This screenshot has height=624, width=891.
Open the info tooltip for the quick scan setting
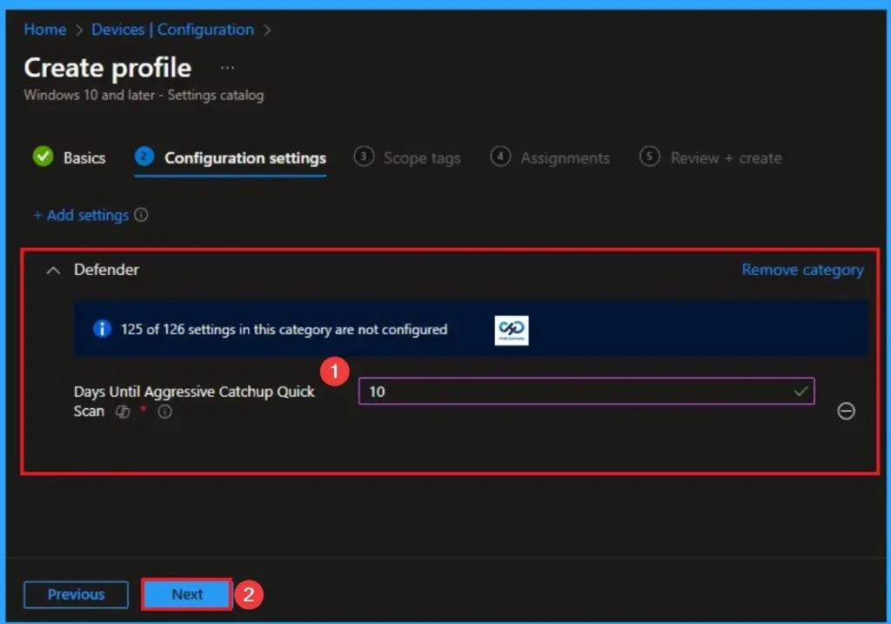tap(164, 411)
